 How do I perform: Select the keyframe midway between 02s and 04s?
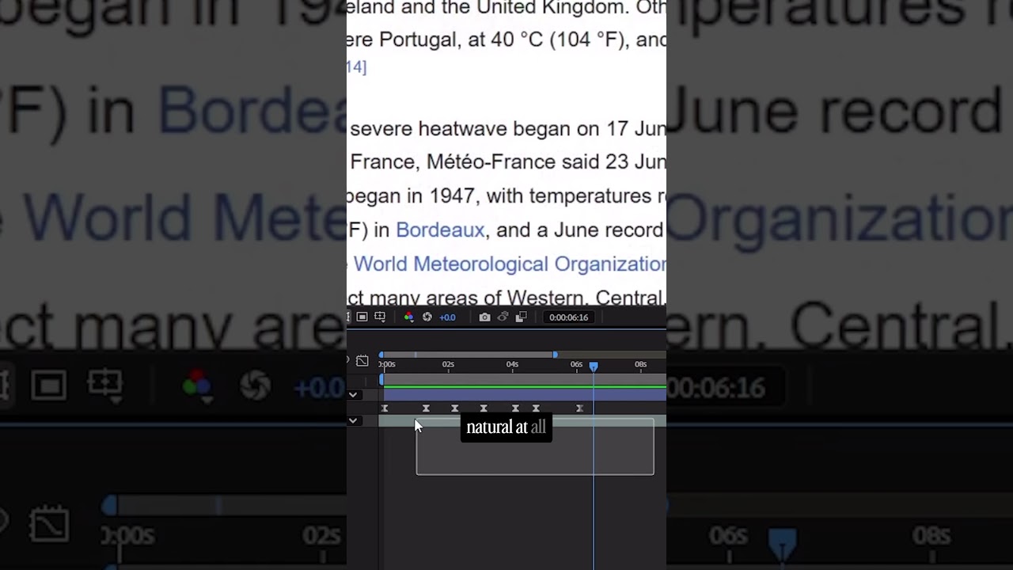(484, 408)
